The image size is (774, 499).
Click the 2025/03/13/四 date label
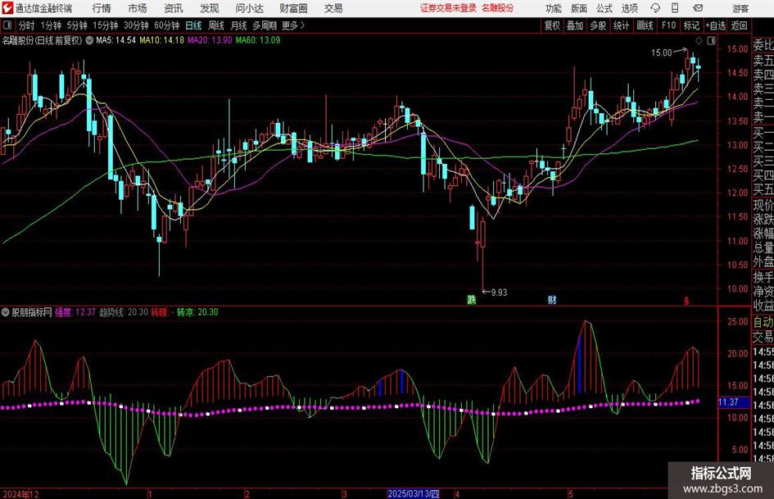[413, 493]
